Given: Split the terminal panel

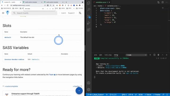Looking at the screenshot, I should [x=154, y=55].
